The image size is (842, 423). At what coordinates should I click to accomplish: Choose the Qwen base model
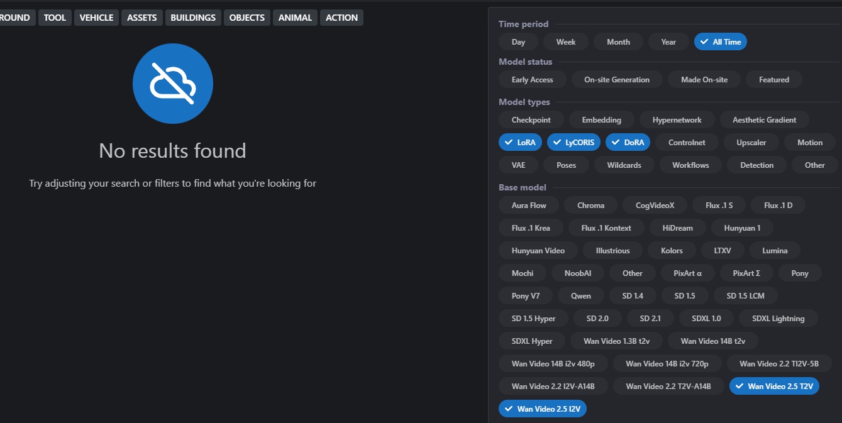tap(581, 296)
